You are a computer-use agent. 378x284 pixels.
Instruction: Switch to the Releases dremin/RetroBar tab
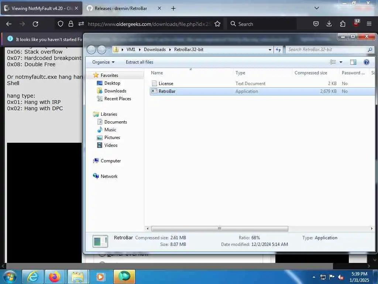coord(121,8)
